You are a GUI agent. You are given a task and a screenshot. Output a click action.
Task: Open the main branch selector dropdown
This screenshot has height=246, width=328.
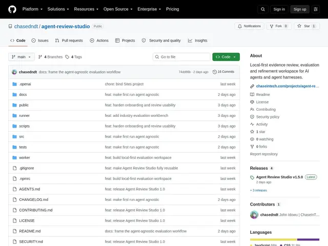click(22, 57)
